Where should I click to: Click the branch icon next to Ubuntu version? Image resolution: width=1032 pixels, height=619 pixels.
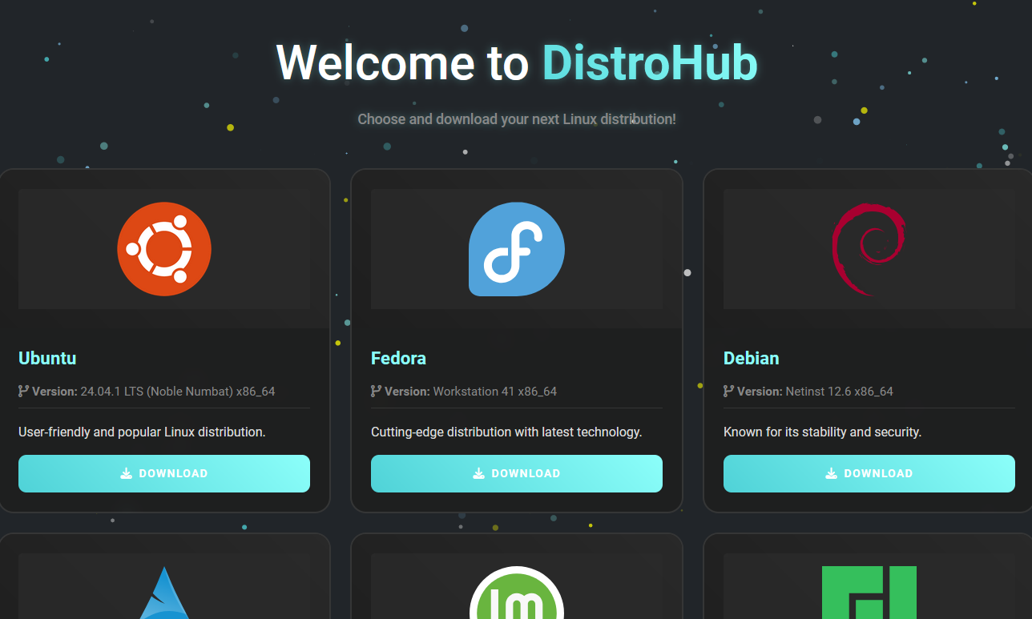(23, 392)
